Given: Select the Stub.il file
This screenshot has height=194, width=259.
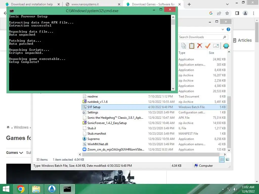Looking at the screenshot, I should click(154, 128).
